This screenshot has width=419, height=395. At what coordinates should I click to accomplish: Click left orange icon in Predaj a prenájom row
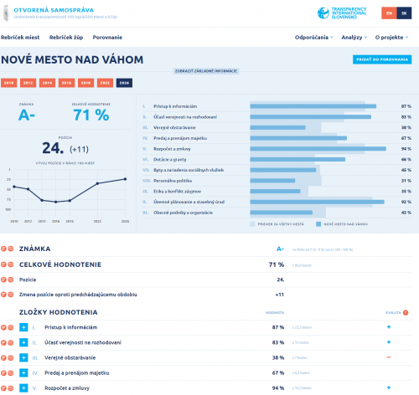[3, 372]
